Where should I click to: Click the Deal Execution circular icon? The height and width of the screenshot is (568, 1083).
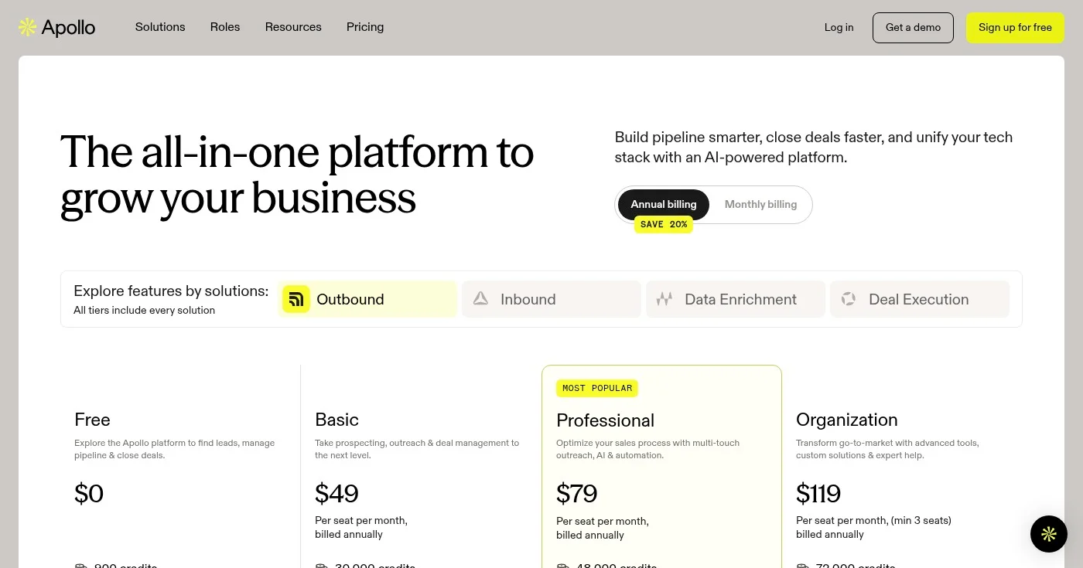[x=849, y=299]
